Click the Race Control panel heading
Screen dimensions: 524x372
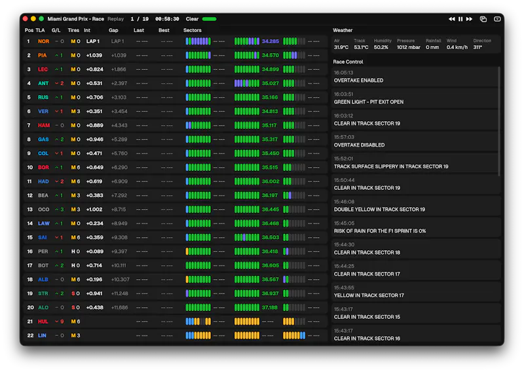(x=348, y=62)
